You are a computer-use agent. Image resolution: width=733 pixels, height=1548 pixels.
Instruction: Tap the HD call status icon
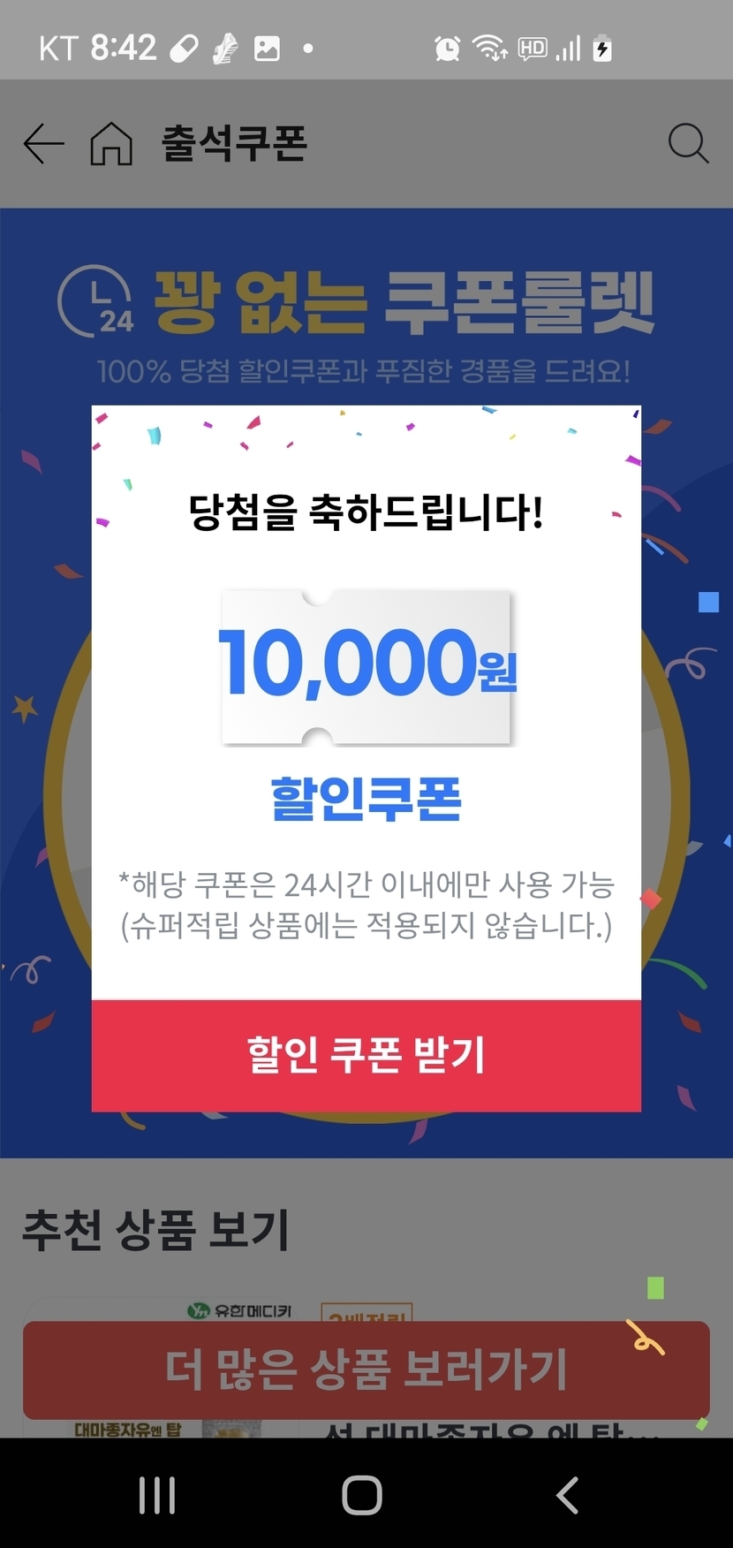[532, 49]
